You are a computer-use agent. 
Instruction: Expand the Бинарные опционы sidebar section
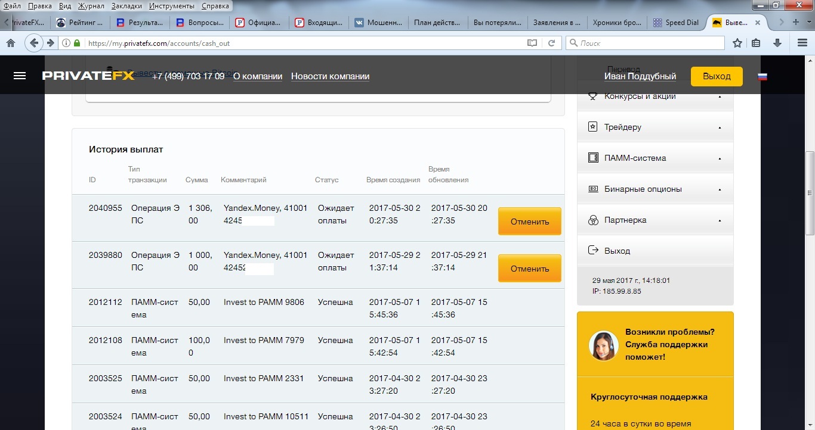pyautogui.click(x=655, y=189)
